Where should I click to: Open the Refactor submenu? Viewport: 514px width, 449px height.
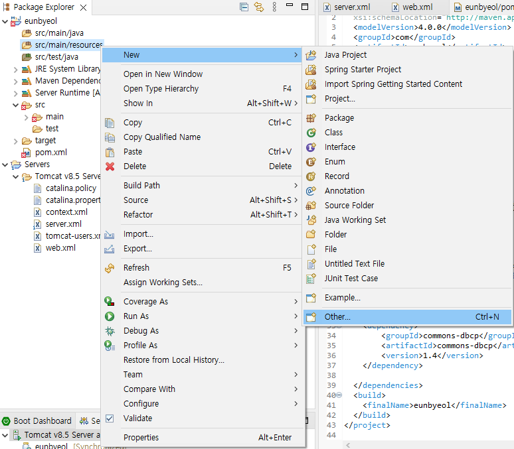[x=202, y=215]
